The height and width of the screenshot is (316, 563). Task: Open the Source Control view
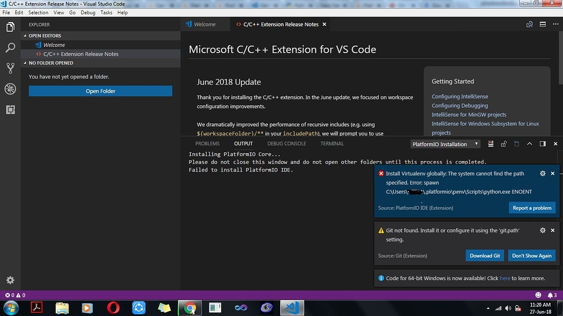click(x=10, y=68)
